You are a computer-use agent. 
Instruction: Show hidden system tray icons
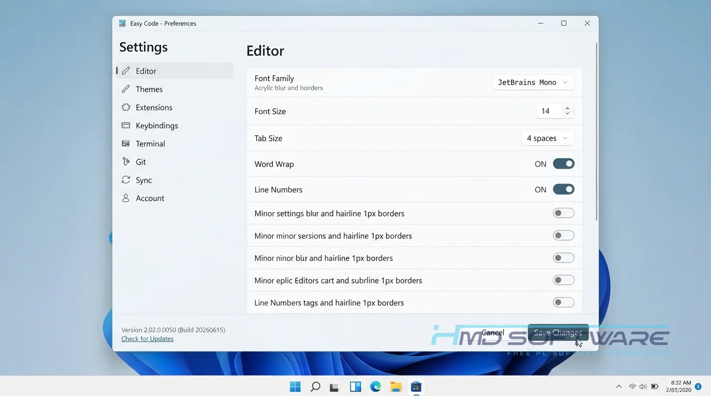point(619,387)
